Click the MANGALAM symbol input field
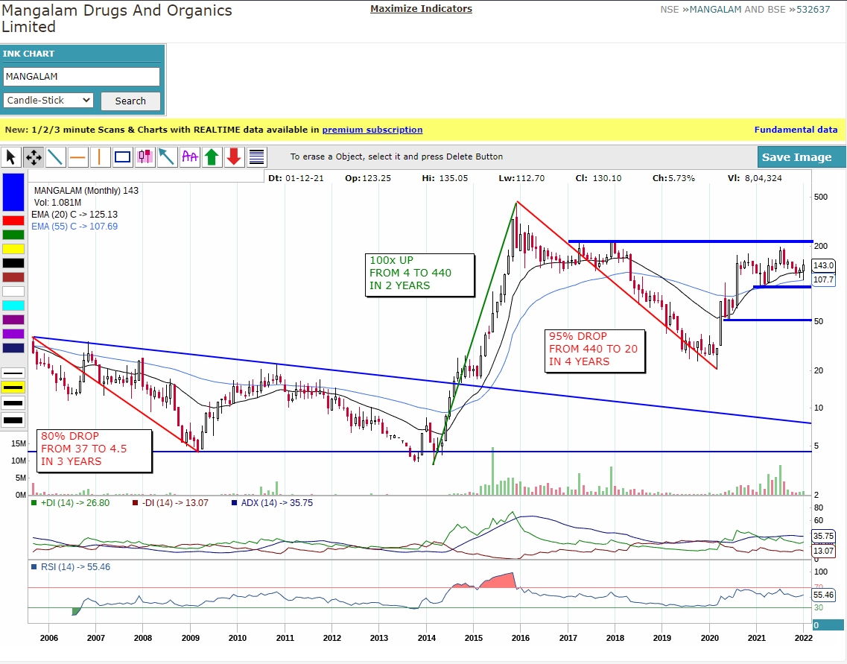This screenshot has width=847, height=664. [x=81, y=77]
